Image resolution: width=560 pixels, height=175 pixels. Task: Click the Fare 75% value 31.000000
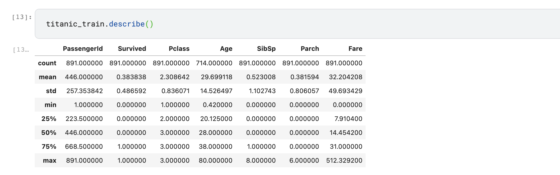point(346,147)
